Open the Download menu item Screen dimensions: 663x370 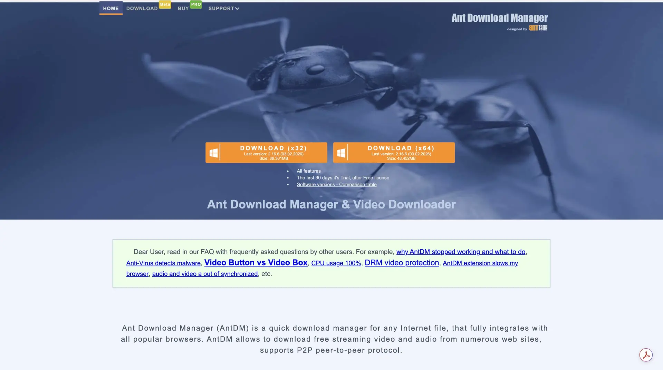[x=142, y=8]
